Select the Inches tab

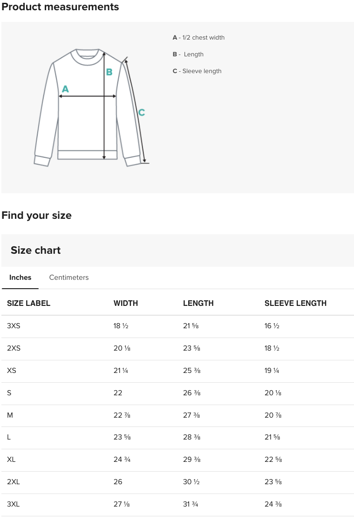pyautogui.click(x=20, y=277)
